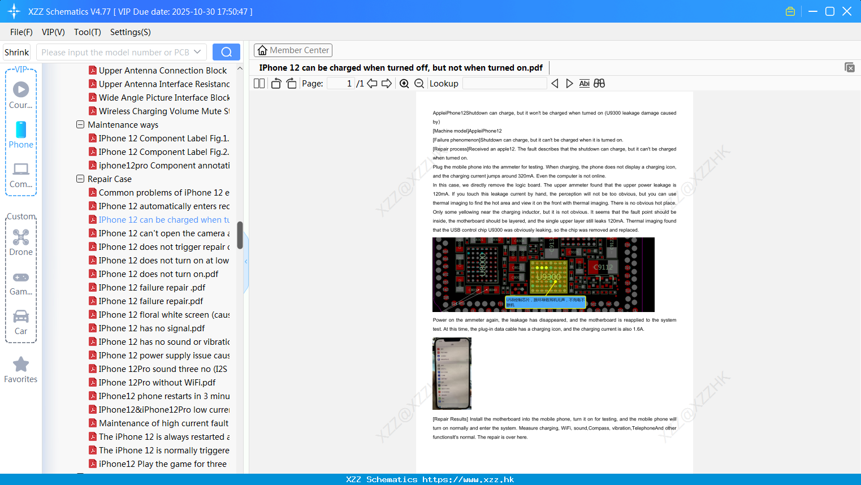The image size is (861, 485).
Task: Open the Car category
Action: pyautogui.click(x=21, y=322)
